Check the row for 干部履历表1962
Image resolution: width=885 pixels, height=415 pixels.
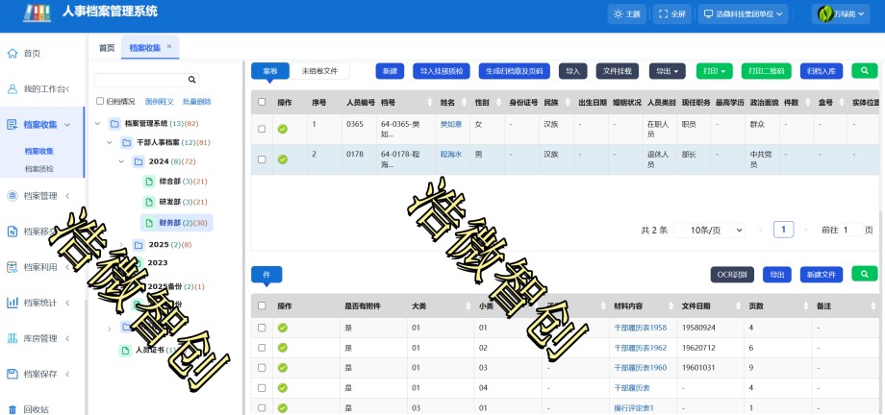(x=262, y=348)
